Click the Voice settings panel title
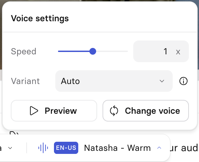 pyautogui.click(x=40, y=19)
